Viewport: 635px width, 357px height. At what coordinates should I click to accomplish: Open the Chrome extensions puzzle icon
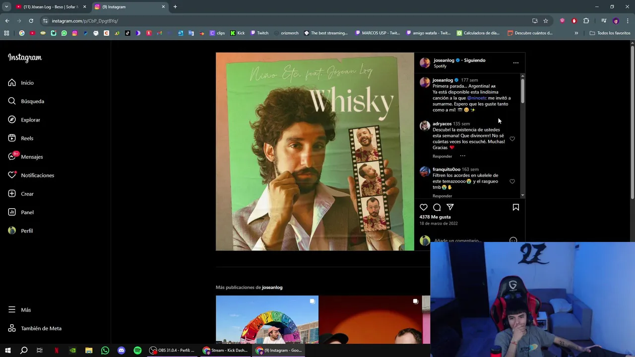tap(586, 21)
